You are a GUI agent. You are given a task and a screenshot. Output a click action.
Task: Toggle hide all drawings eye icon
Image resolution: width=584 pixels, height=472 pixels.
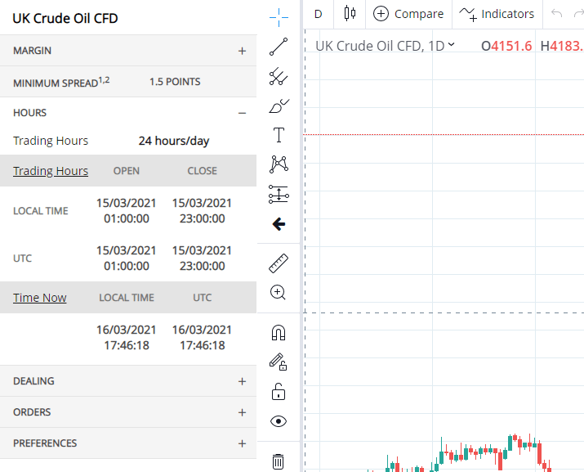pyautogui.click(x=279, y=421)
